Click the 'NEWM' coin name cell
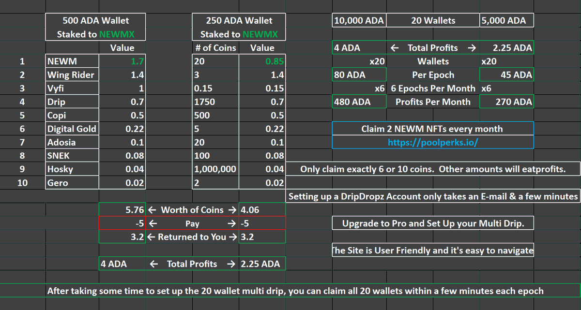 pyautogui.click(x=72, y=61)
